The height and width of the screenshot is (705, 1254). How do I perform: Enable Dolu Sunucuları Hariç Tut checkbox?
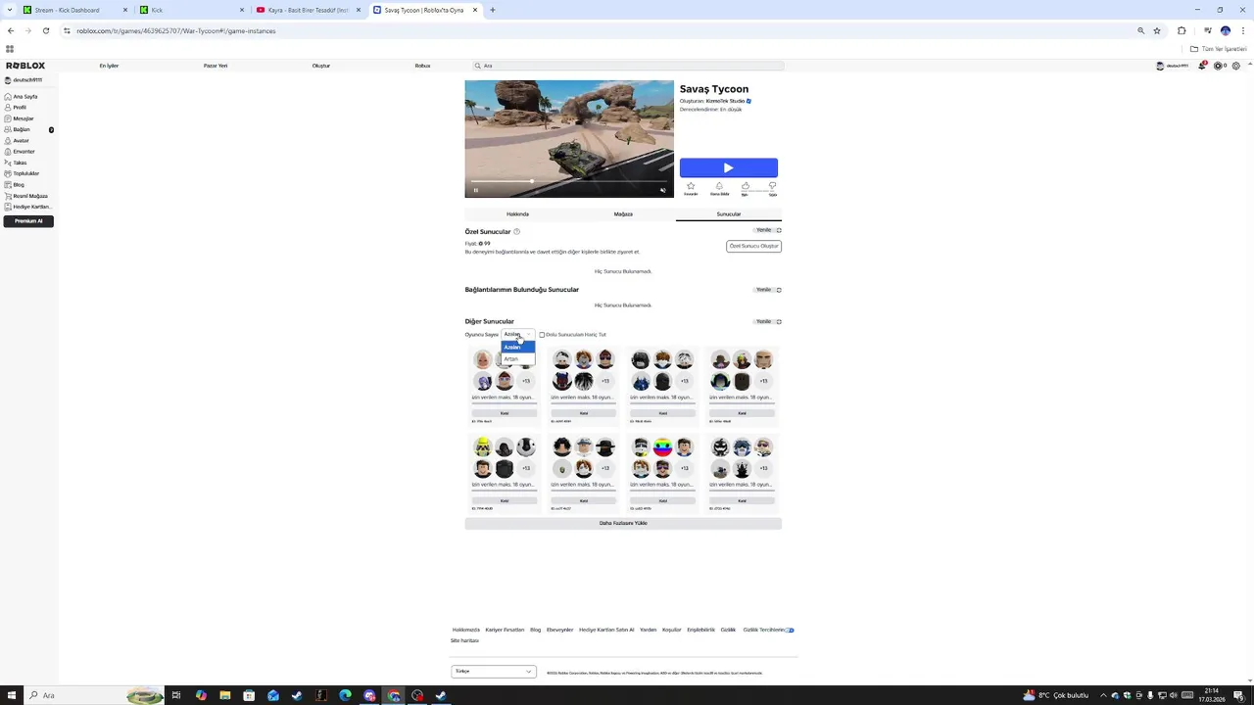coord(542,335)
